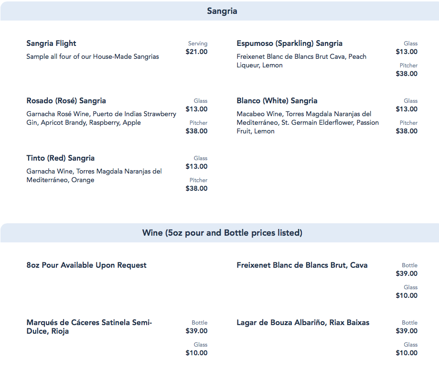Click the Wine section header bar
Screen dimensions: 439x371
click(222, 233)
